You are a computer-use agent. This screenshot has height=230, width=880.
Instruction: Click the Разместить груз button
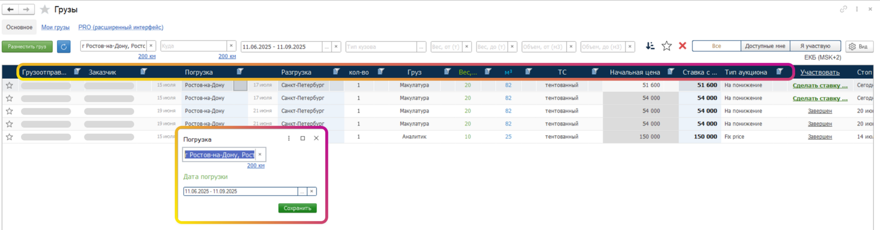click(27, 47)
